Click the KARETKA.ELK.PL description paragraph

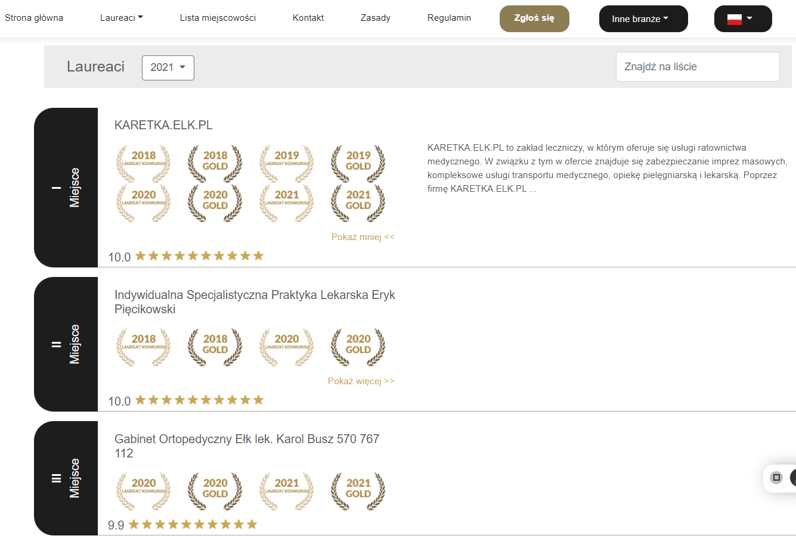(x=608, y=168)
